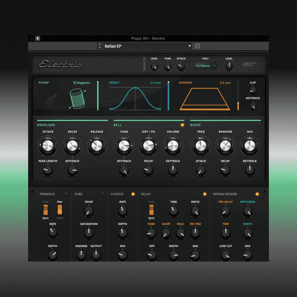Screen dimensions: 297x297
Task: Select the dimmed electrostatic pickup icon
Action: [x=51, y=100]
